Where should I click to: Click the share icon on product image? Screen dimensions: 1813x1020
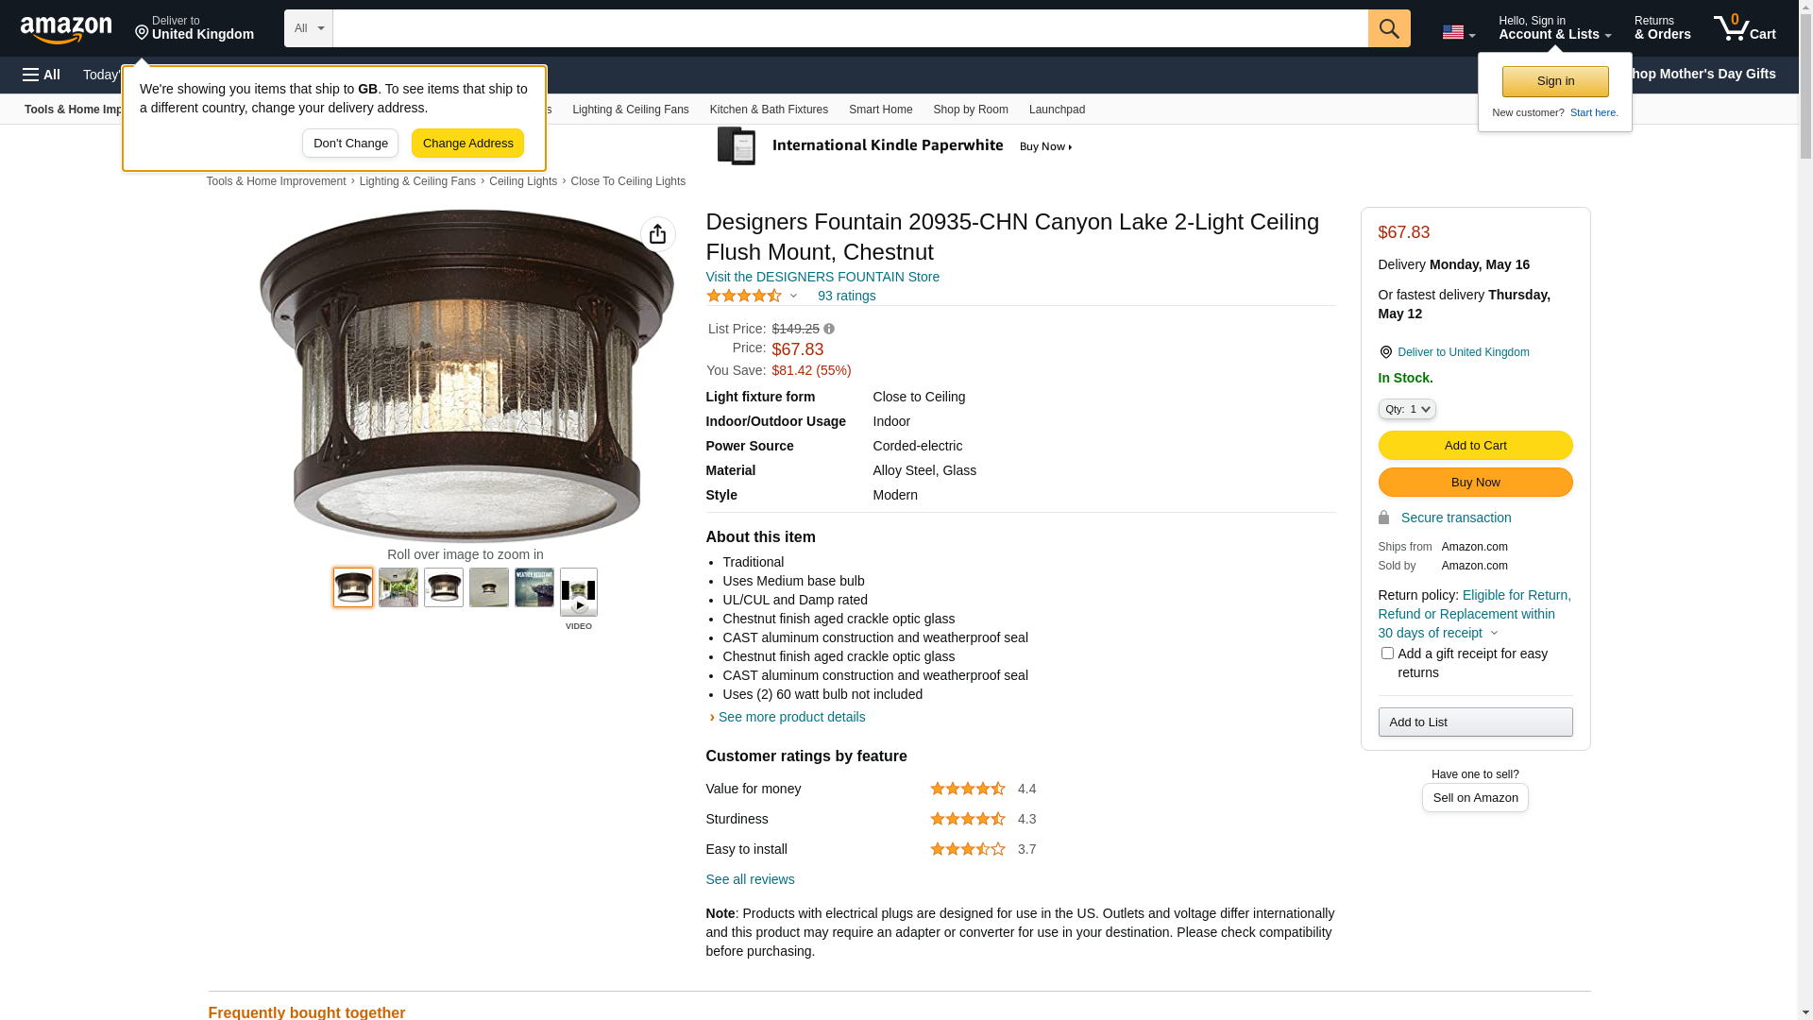pyautogui.click(x=657, y=234)
